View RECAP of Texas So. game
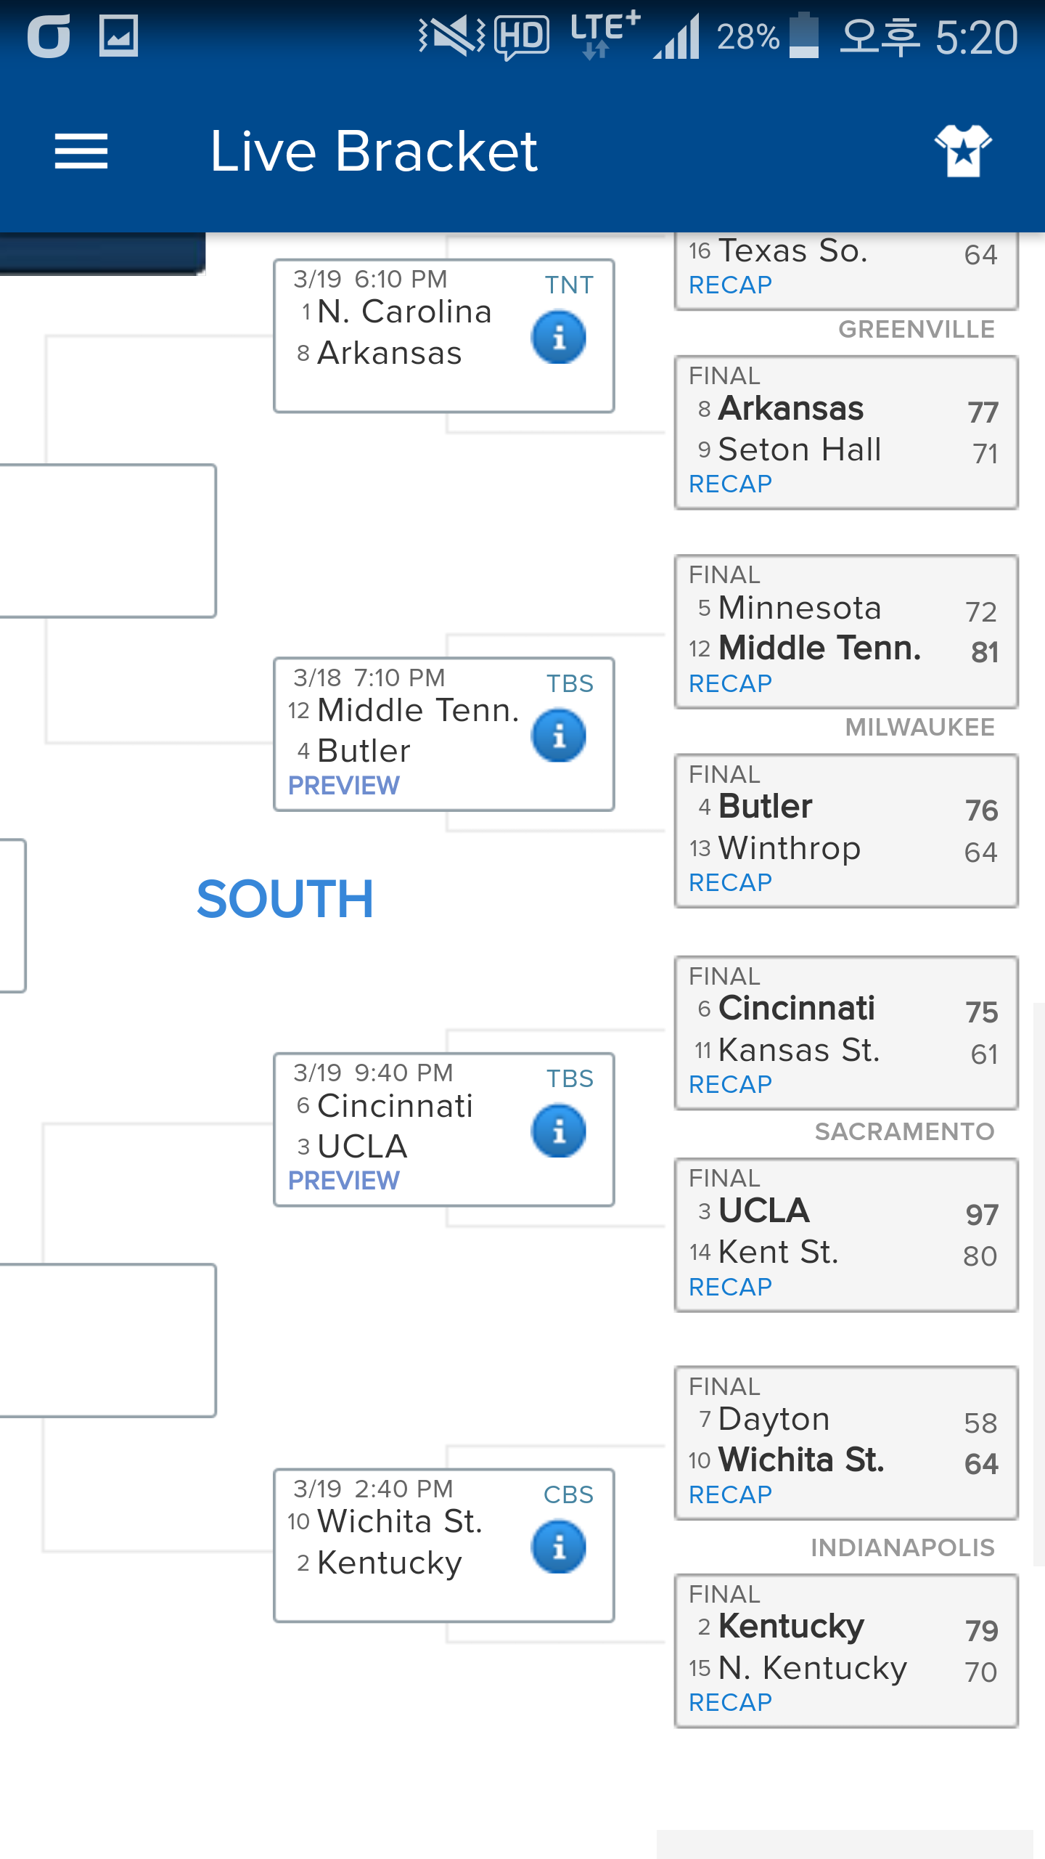Image resolution: width=1045 pixels, height=1859 pixels. click(x=730, y=285)
